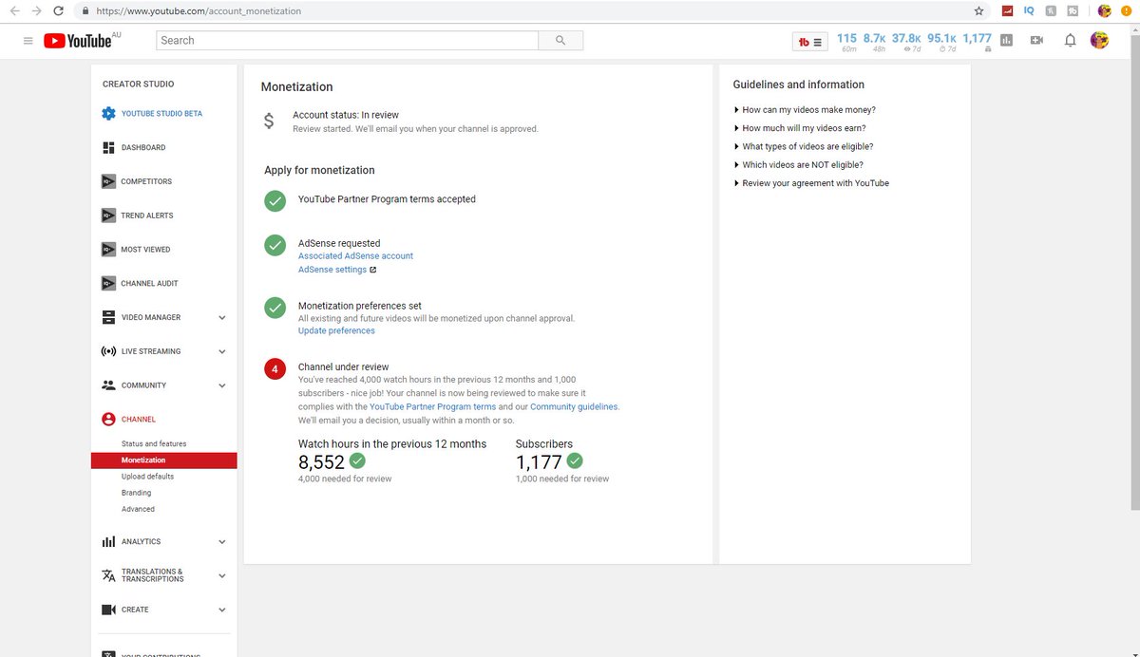The height and width of the screenshot is (657, 1140).
Task: Open the hamburger guide menu
Action: 28,41
